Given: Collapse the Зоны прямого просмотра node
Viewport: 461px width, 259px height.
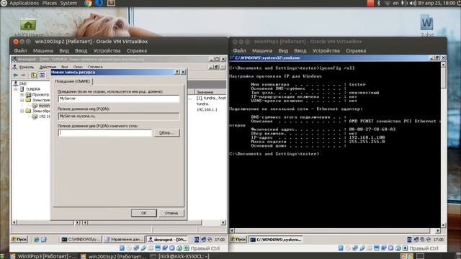Looking at the screenshot, I should 22,100.
